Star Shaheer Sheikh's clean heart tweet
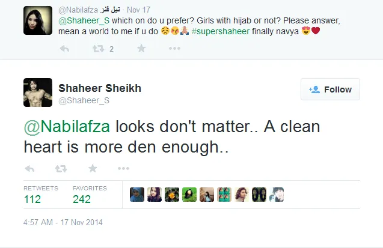Screen dimensions: 383x248 (x=93, y=168)
